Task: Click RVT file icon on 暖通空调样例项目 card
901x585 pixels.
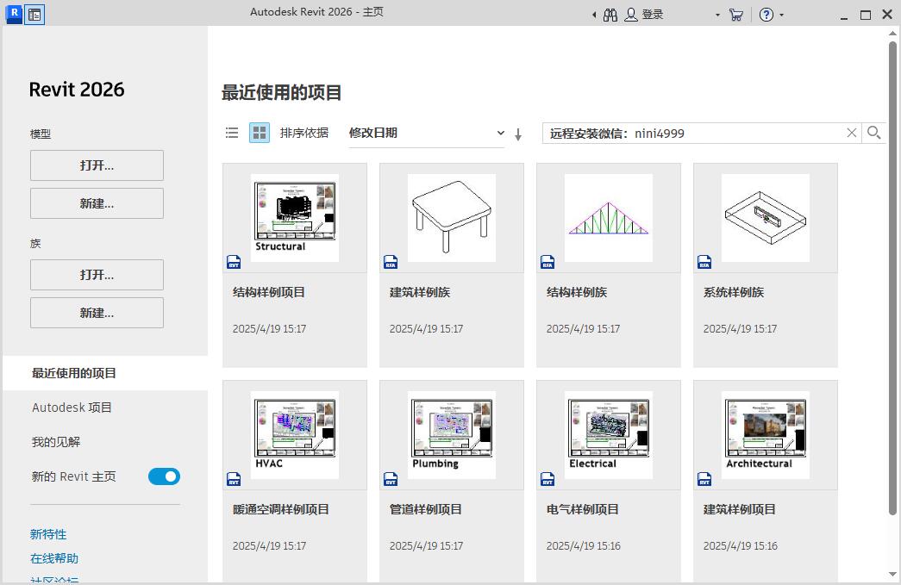Action: [x=234, y=479]
